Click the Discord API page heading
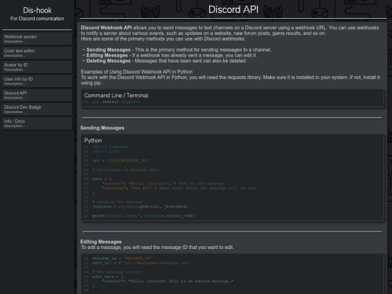Image resolution: width=392 pixels, height=294 pixels. (233, 9)
